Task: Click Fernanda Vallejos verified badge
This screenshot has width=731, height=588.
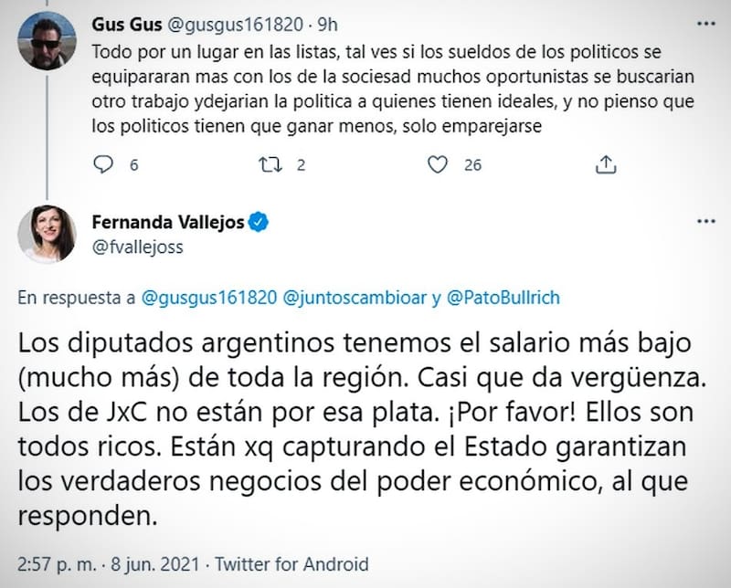Action: [x=259, y=223]
